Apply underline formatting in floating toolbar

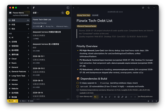tap(106, 97)
